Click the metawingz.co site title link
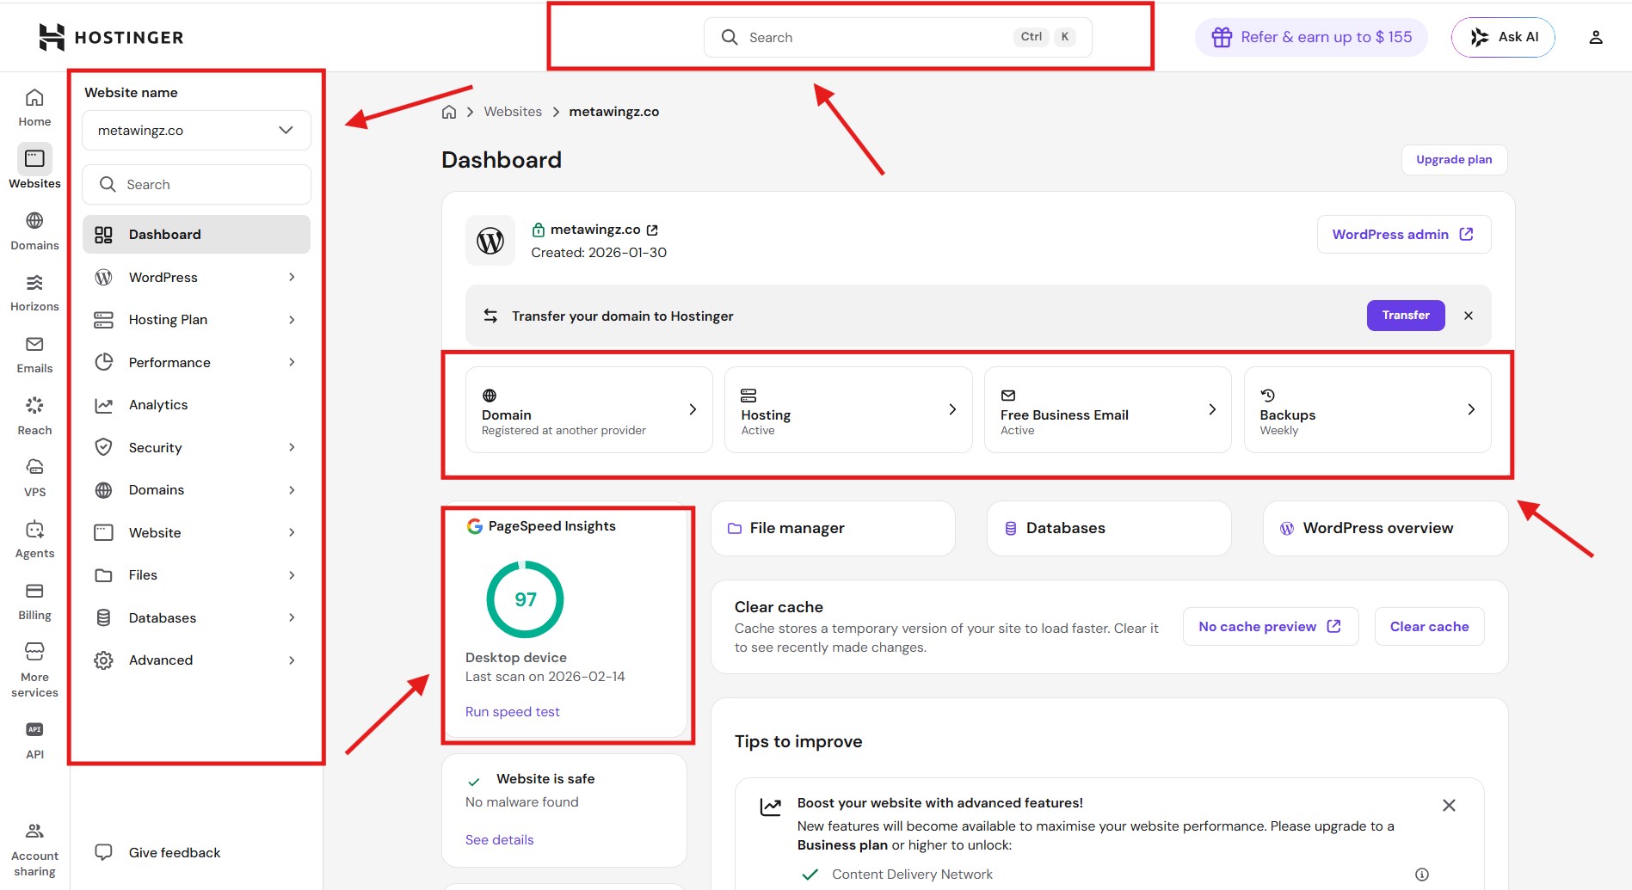This screenshot has height=890, width=1632. [x=595, y=230]
